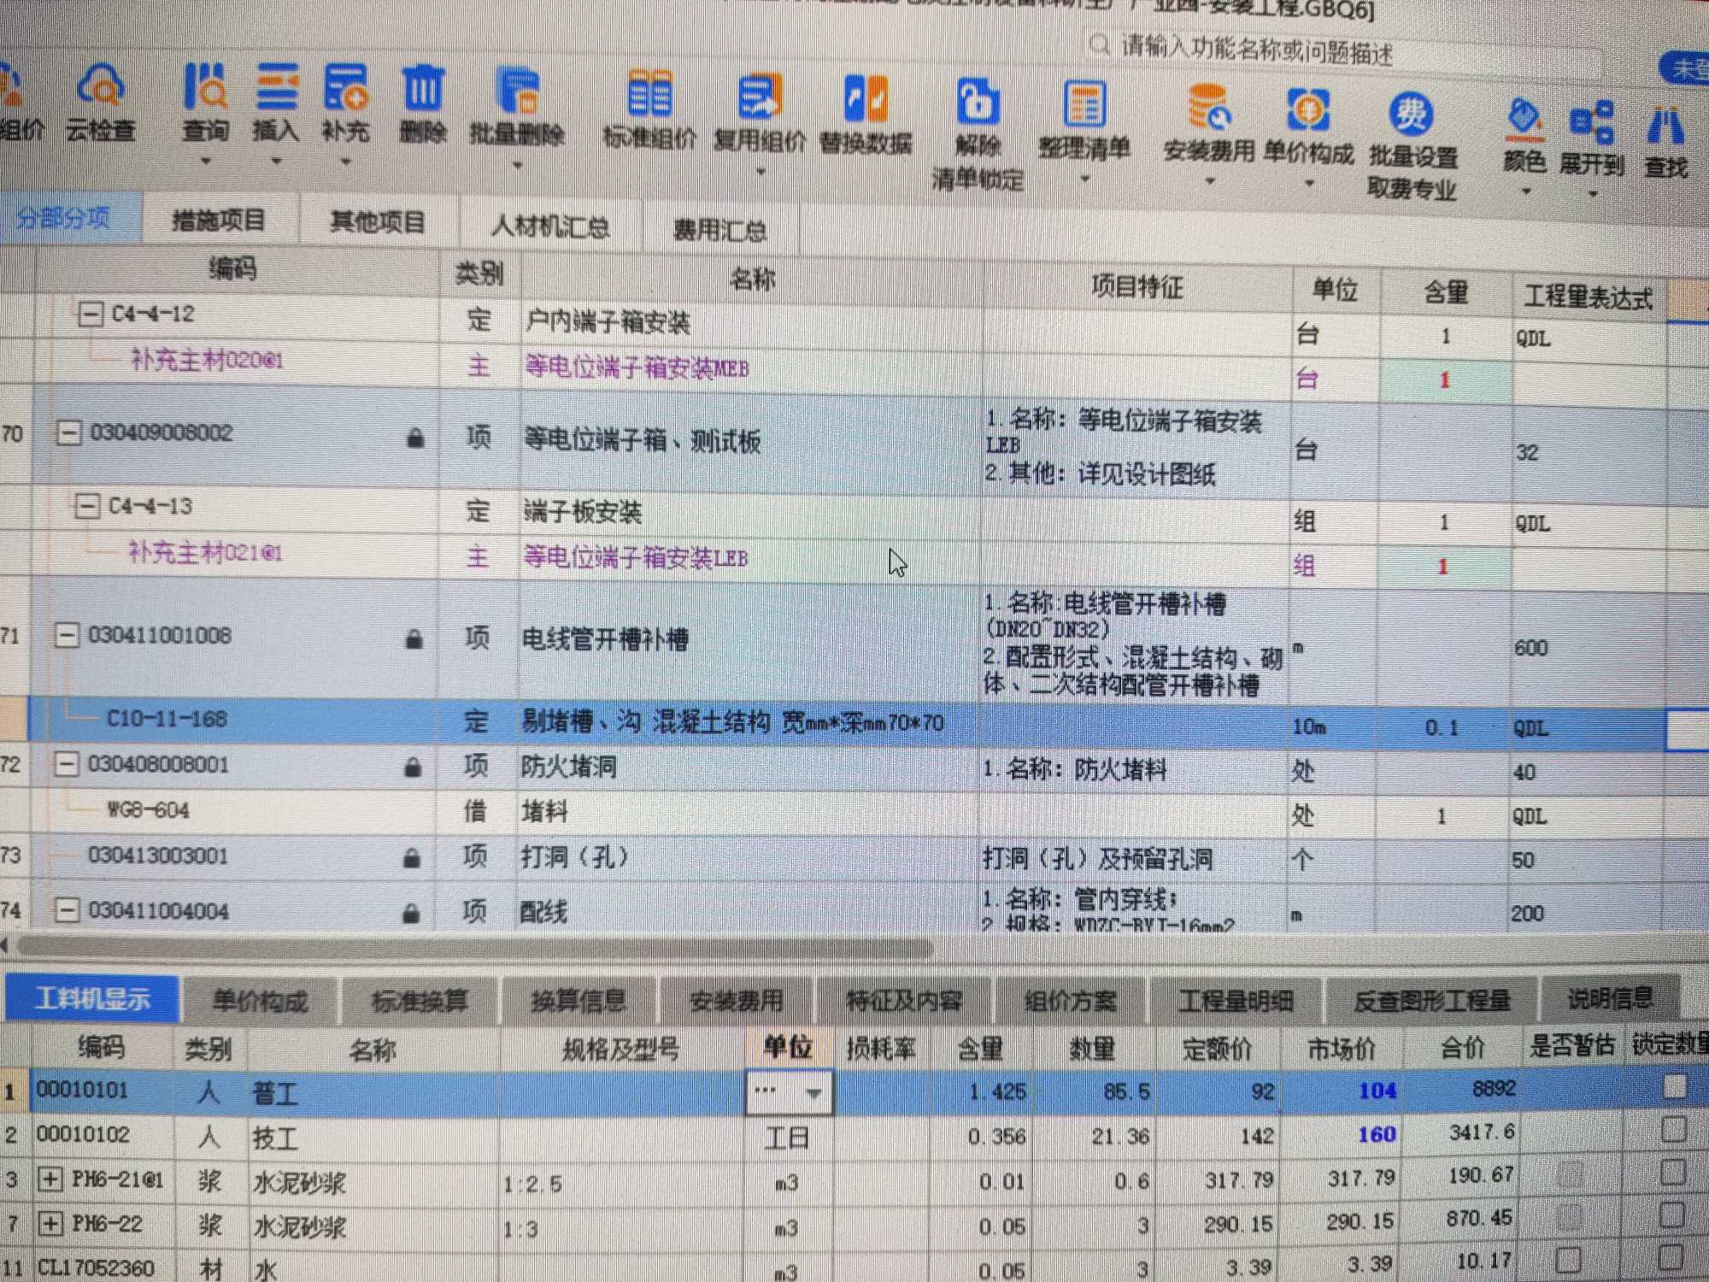Toggle 锁定数量 checkbox for 技工 row
The width and height of the screenshot is (1709, 1282).
coord(1673,1129)
